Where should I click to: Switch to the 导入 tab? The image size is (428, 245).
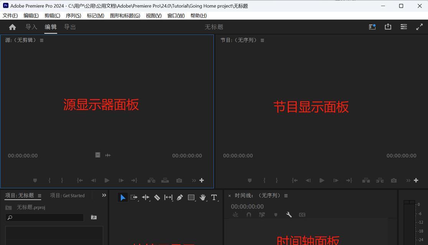(x=31, y=27)
